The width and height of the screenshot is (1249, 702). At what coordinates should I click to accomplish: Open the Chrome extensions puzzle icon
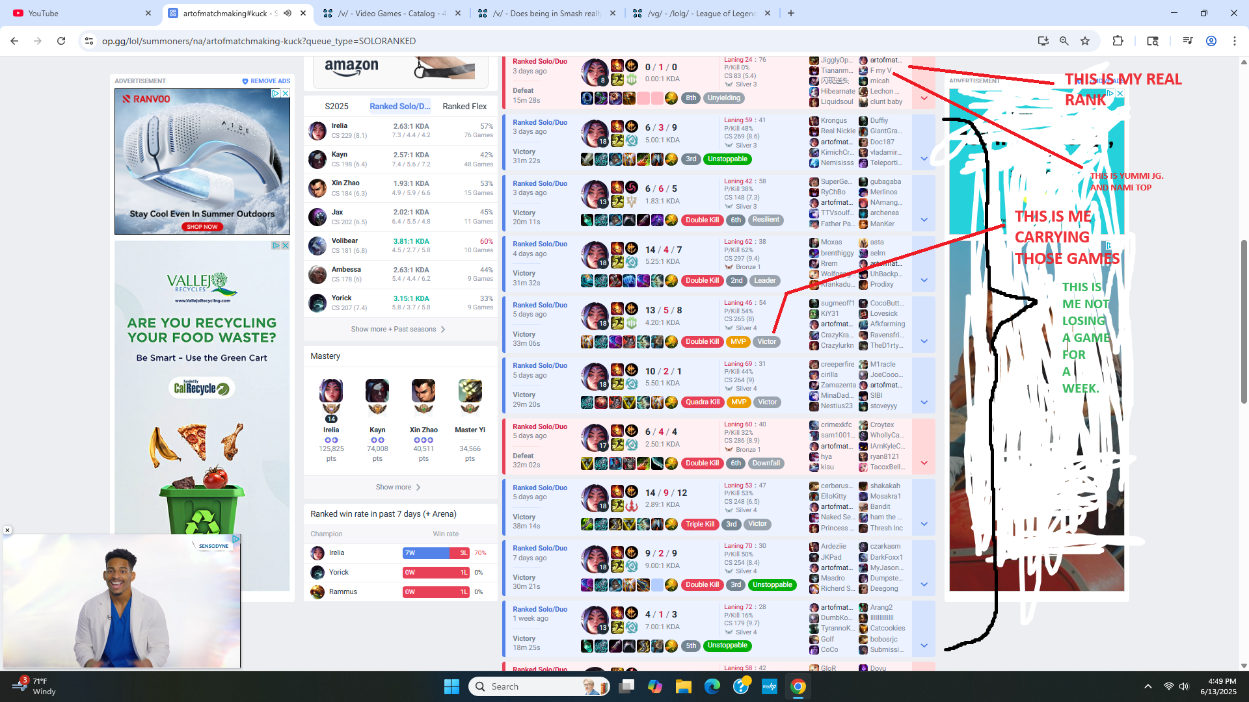(1118, 41)
